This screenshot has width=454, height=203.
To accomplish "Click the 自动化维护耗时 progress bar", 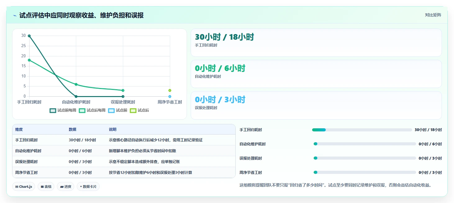I will pyautogui.click(x=365, y=144).
